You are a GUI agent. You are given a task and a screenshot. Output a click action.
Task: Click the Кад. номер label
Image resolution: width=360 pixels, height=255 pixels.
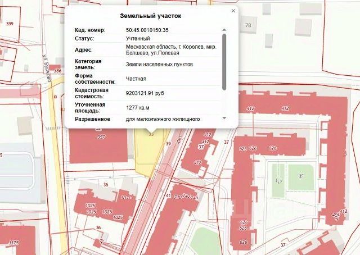pos(90,30)
